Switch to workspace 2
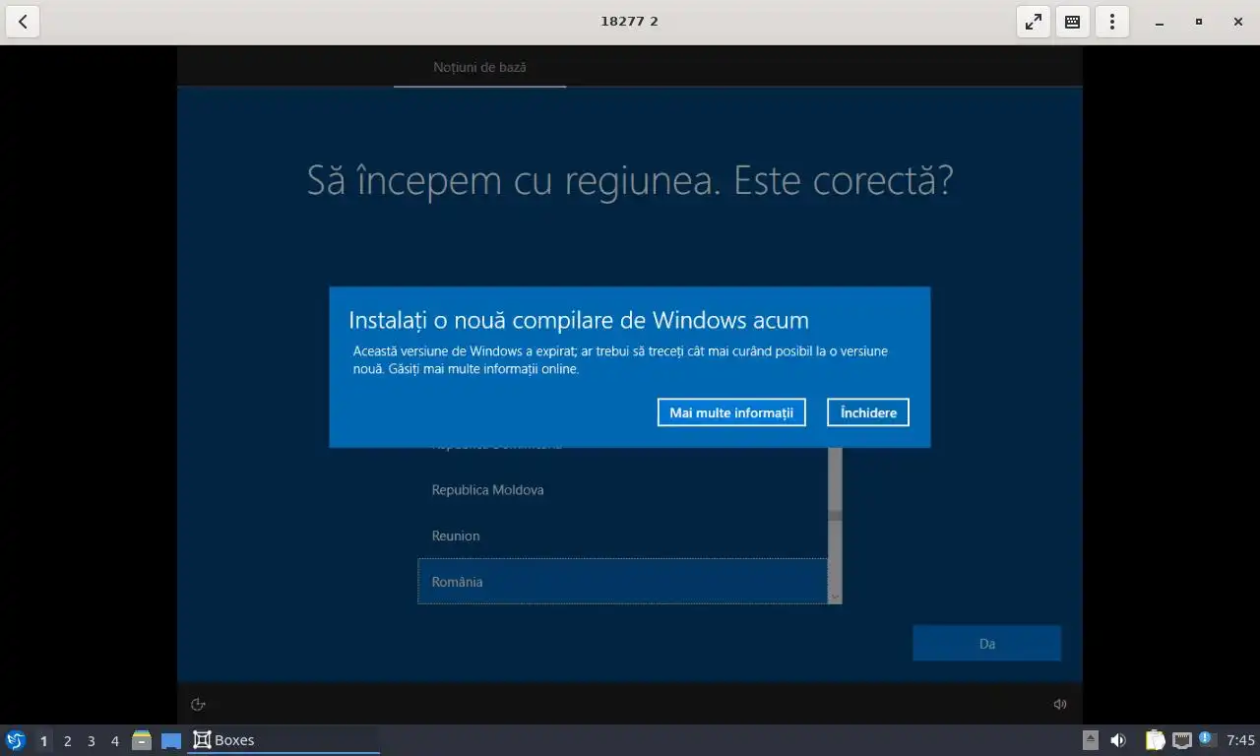The width and height of the screenshot is (1260, 756). click(x=67, y=740)
